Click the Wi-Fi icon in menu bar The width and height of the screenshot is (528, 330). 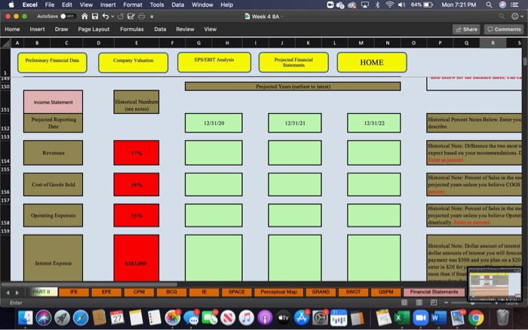(x=390, y=5)
